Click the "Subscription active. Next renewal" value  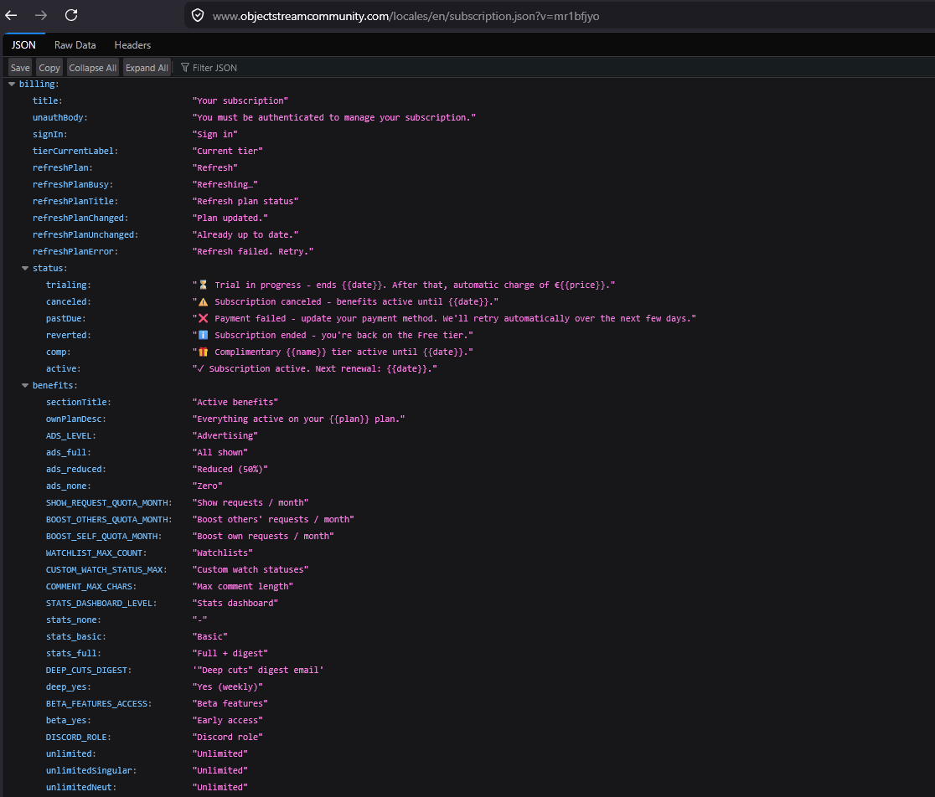315,368
